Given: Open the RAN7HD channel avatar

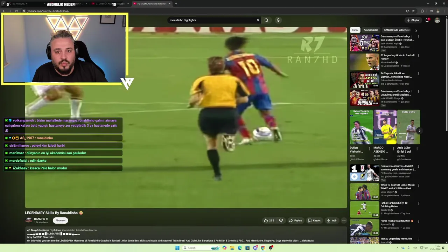Looking at the screenshot, I should click(x=29, y=220).
